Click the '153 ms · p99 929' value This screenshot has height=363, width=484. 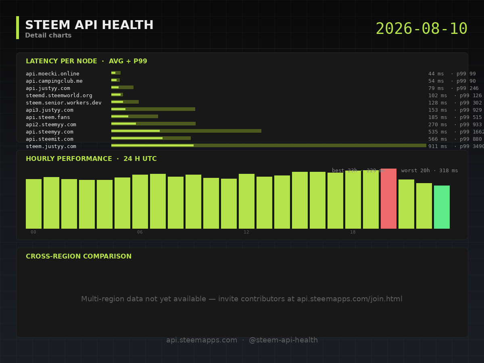click(455, 110)
